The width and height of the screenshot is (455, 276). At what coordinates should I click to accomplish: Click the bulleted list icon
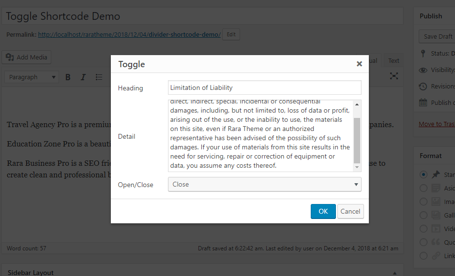tap(99, 77)
